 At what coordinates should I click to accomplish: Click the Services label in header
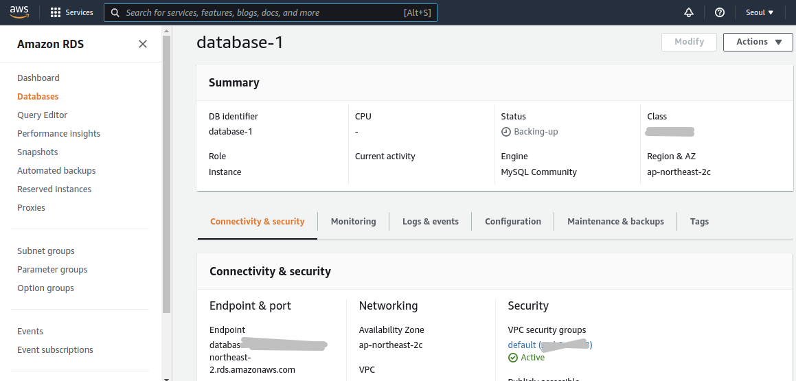79,12
